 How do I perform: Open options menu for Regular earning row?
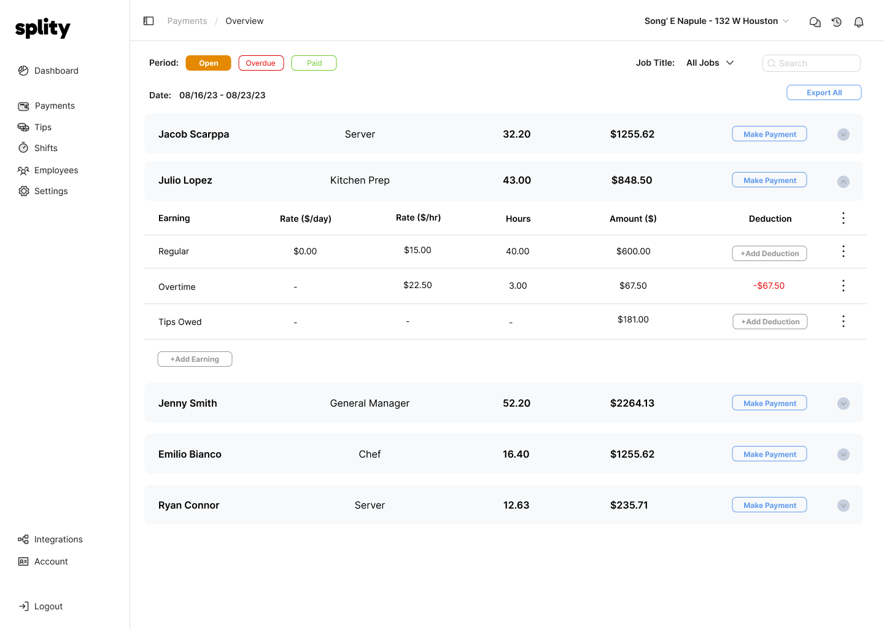(x=843, y=251)
